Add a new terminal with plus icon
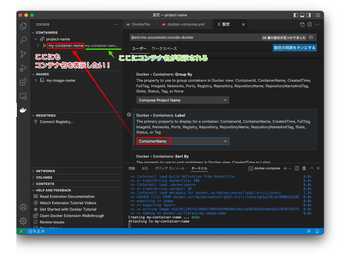The width and height of the screenshot is (340, 256). 285,168
